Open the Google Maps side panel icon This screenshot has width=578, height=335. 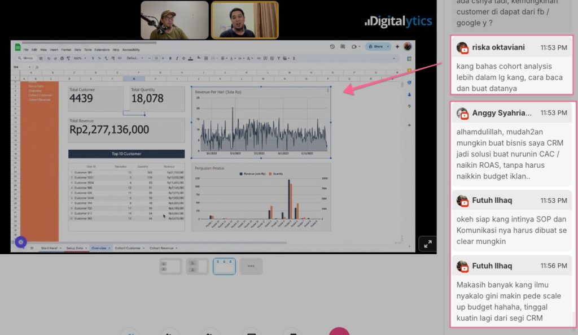410,106
